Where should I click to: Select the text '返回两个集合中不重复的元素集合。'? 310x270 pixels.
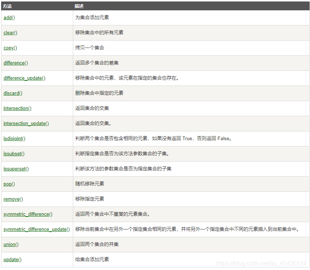112,214
